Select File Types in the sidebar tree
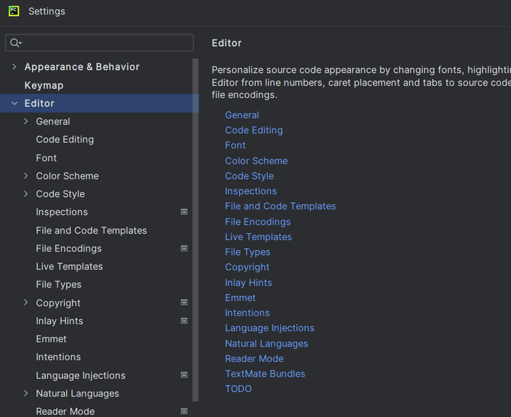 [59, 285]
